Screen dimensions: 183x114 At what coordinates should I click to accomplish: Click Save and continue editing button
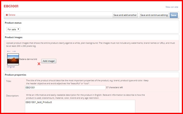pyautogui.click(x=154, y=15)
